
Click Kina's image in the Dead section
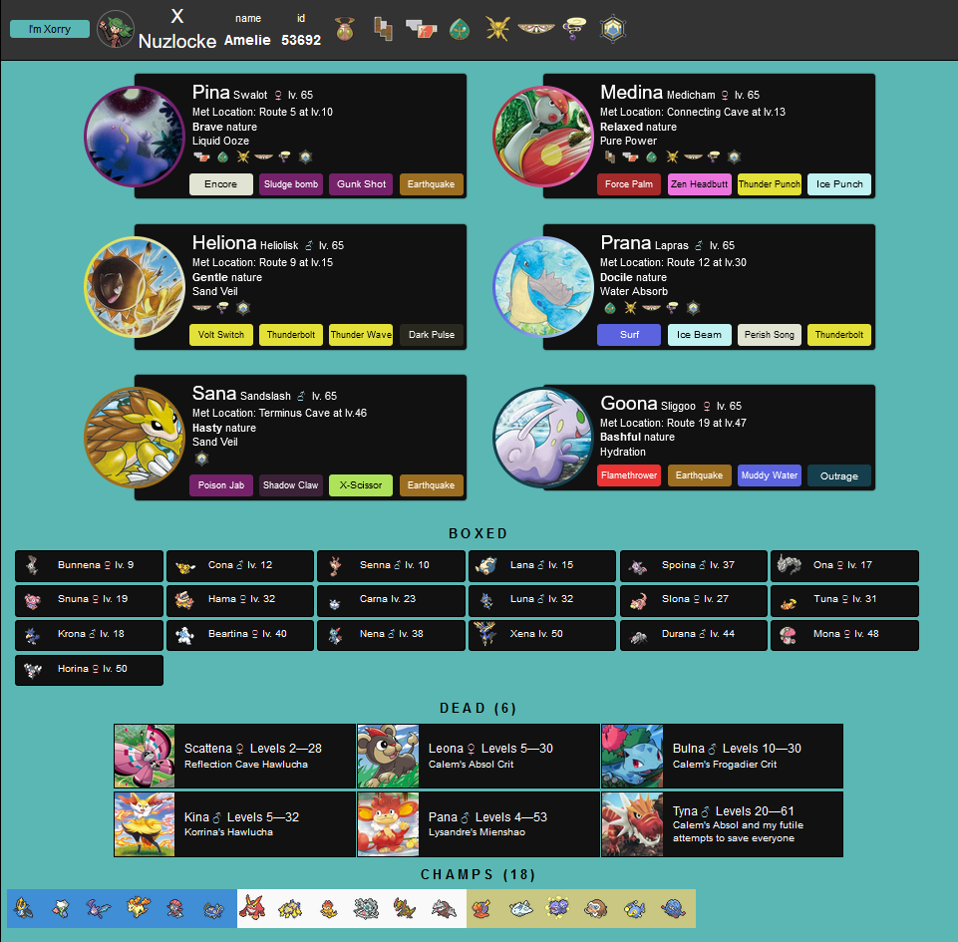(x=145, y=824)
